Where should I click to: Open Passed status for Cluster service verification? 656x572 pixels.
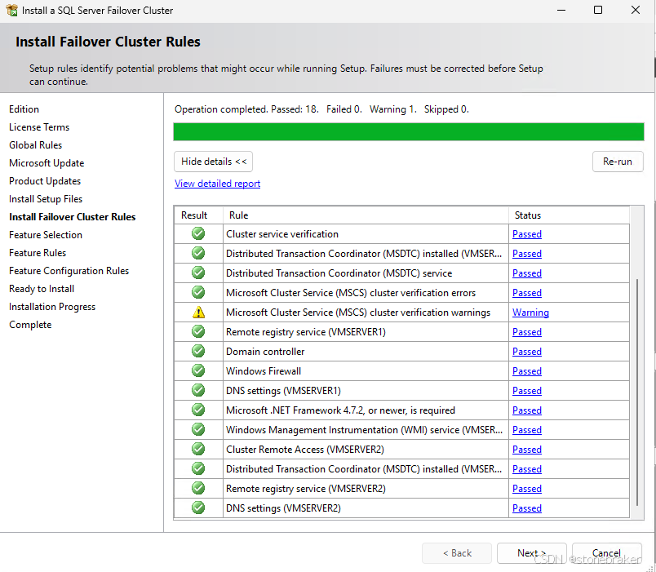(x=527, y=234)
